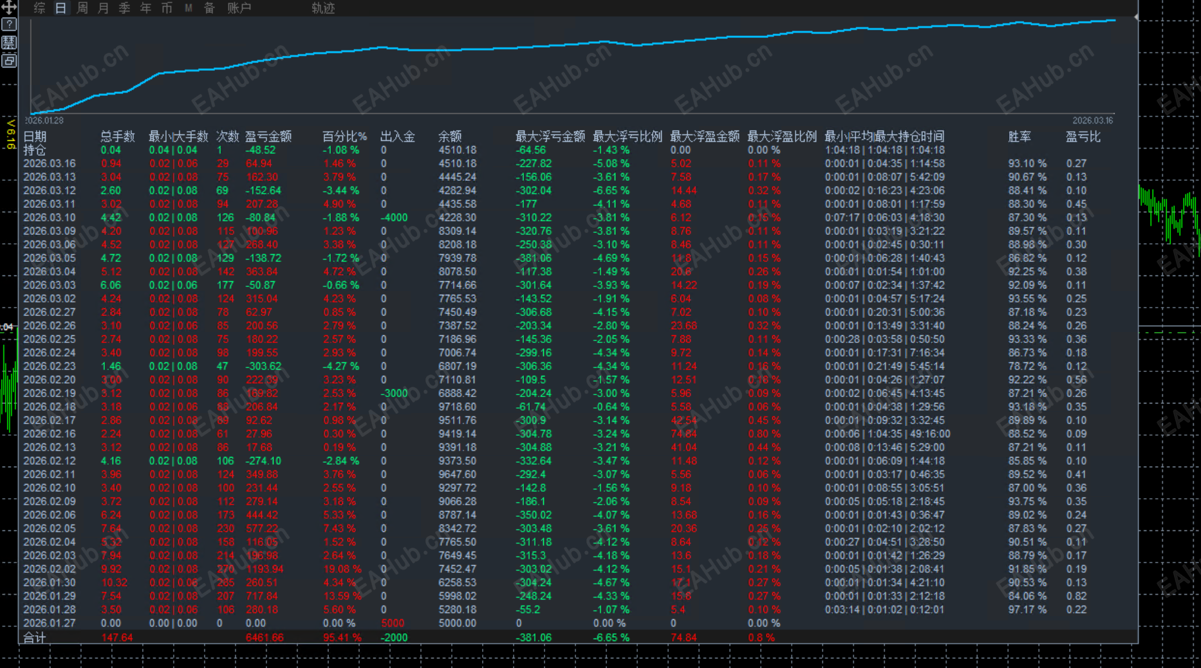Open the 备 notes tab
This screenshot has width=1201, height=668.
pos(210,8)
